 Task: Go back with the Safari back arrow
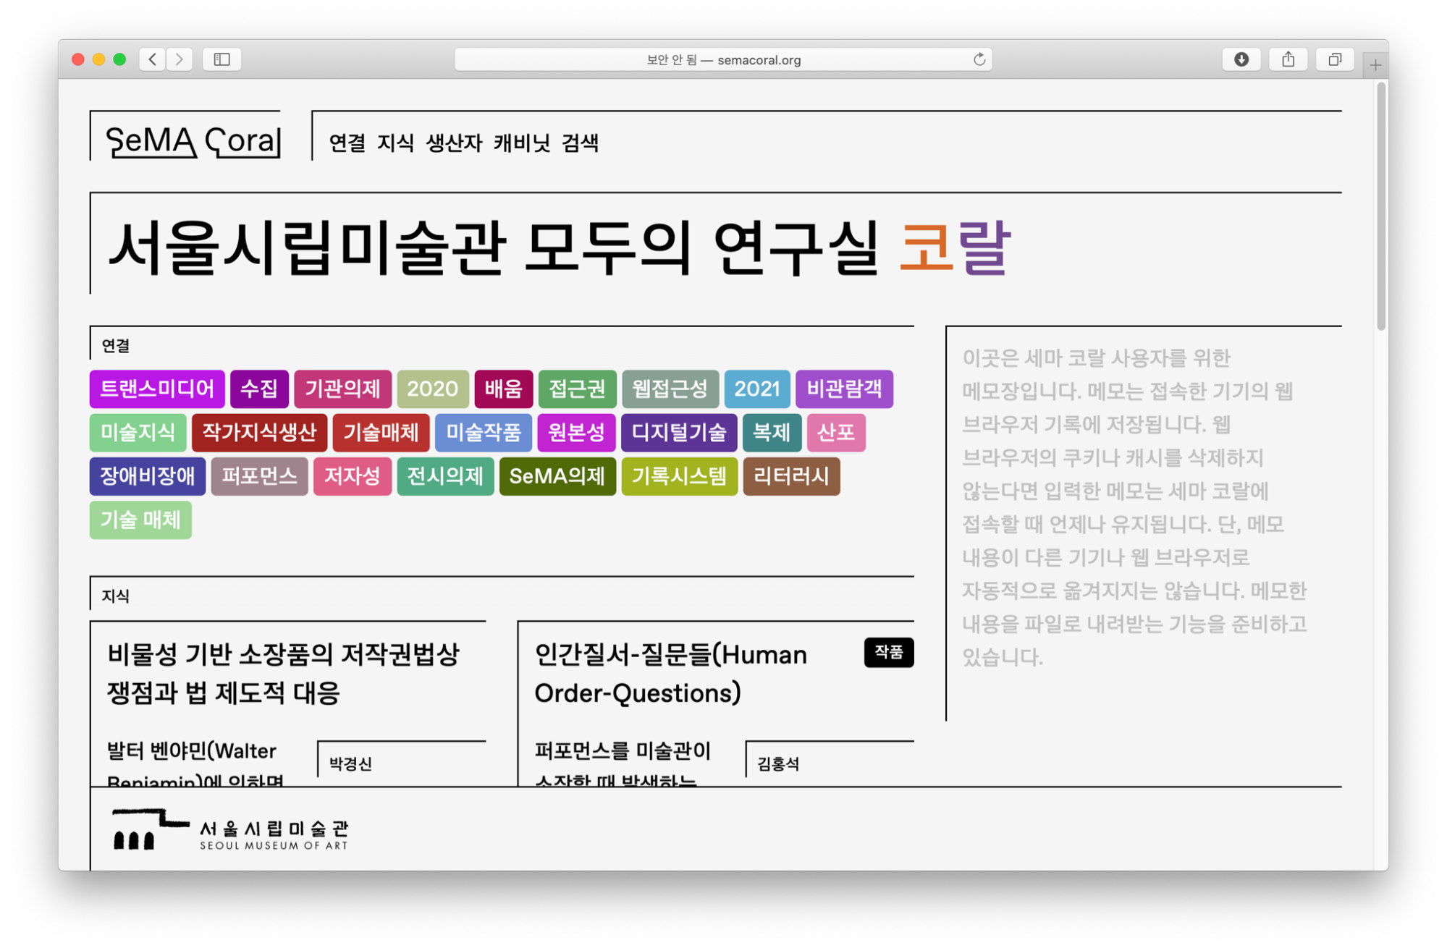point(152,59)
